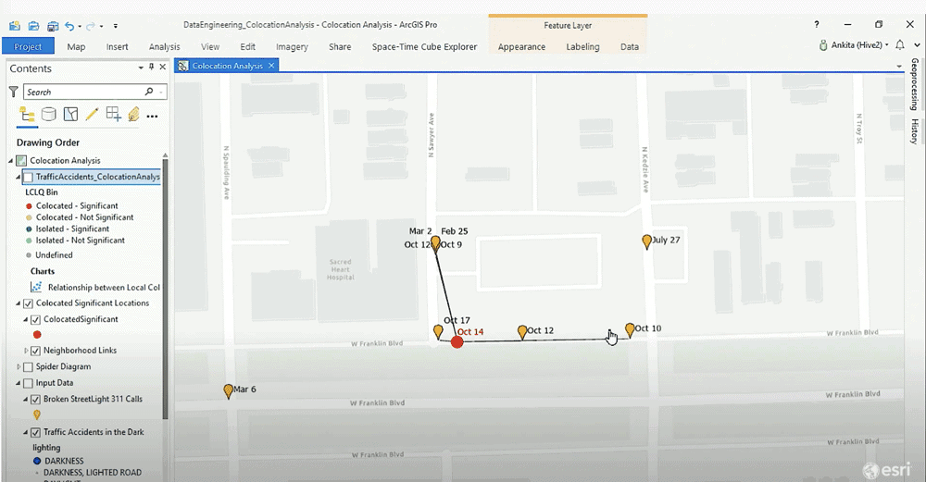Click the July 27 streetlight pin on map

(646, 241)
